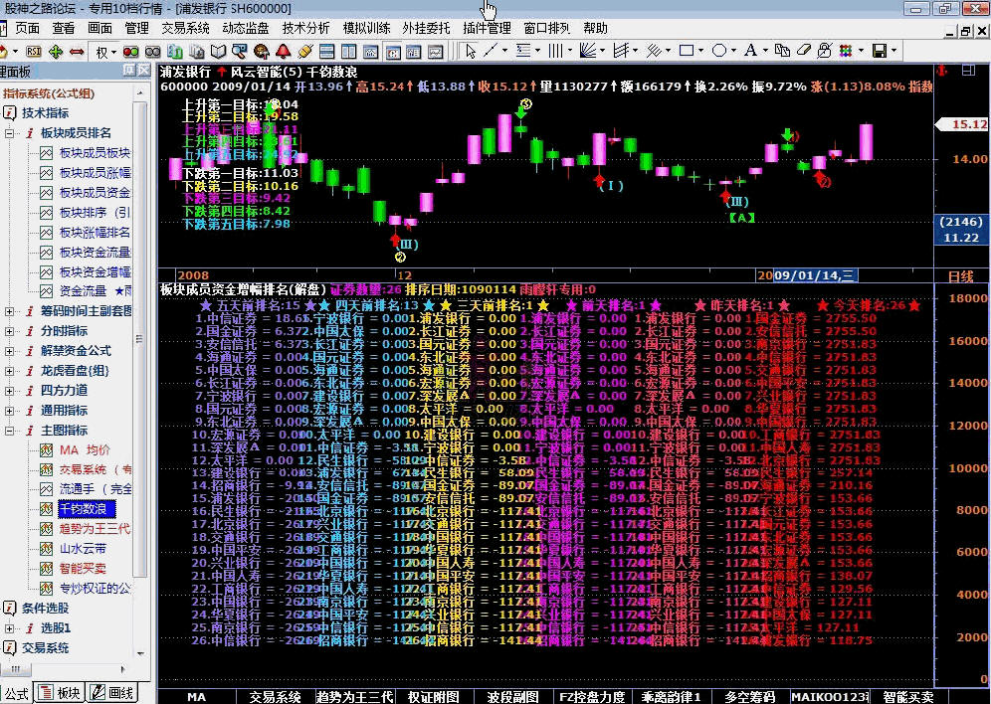This screenshot has width=991, height=704.
Task: Expand the 选股1 tree node
Action: click(x=10, y=628)
